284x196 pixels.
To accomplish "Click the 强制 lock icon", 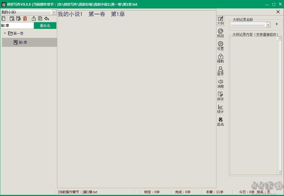I will (221, 58).
